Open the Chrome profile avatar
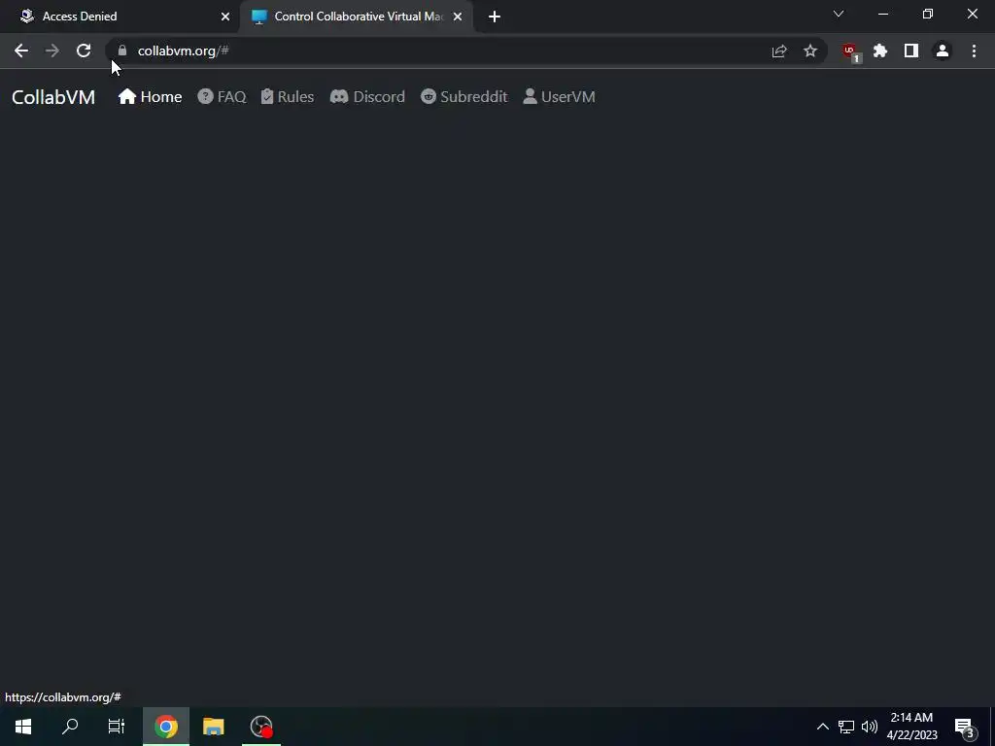 coord(943,51)
